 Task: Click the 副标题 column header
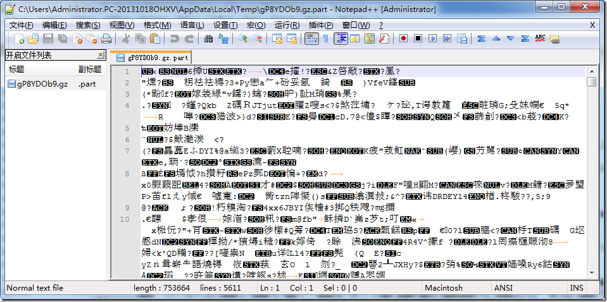click(91, 69)
